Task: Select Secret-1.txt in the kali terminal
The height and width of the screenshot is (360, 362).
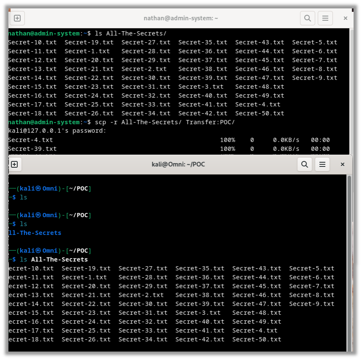Action: click(x=84, y=277)
